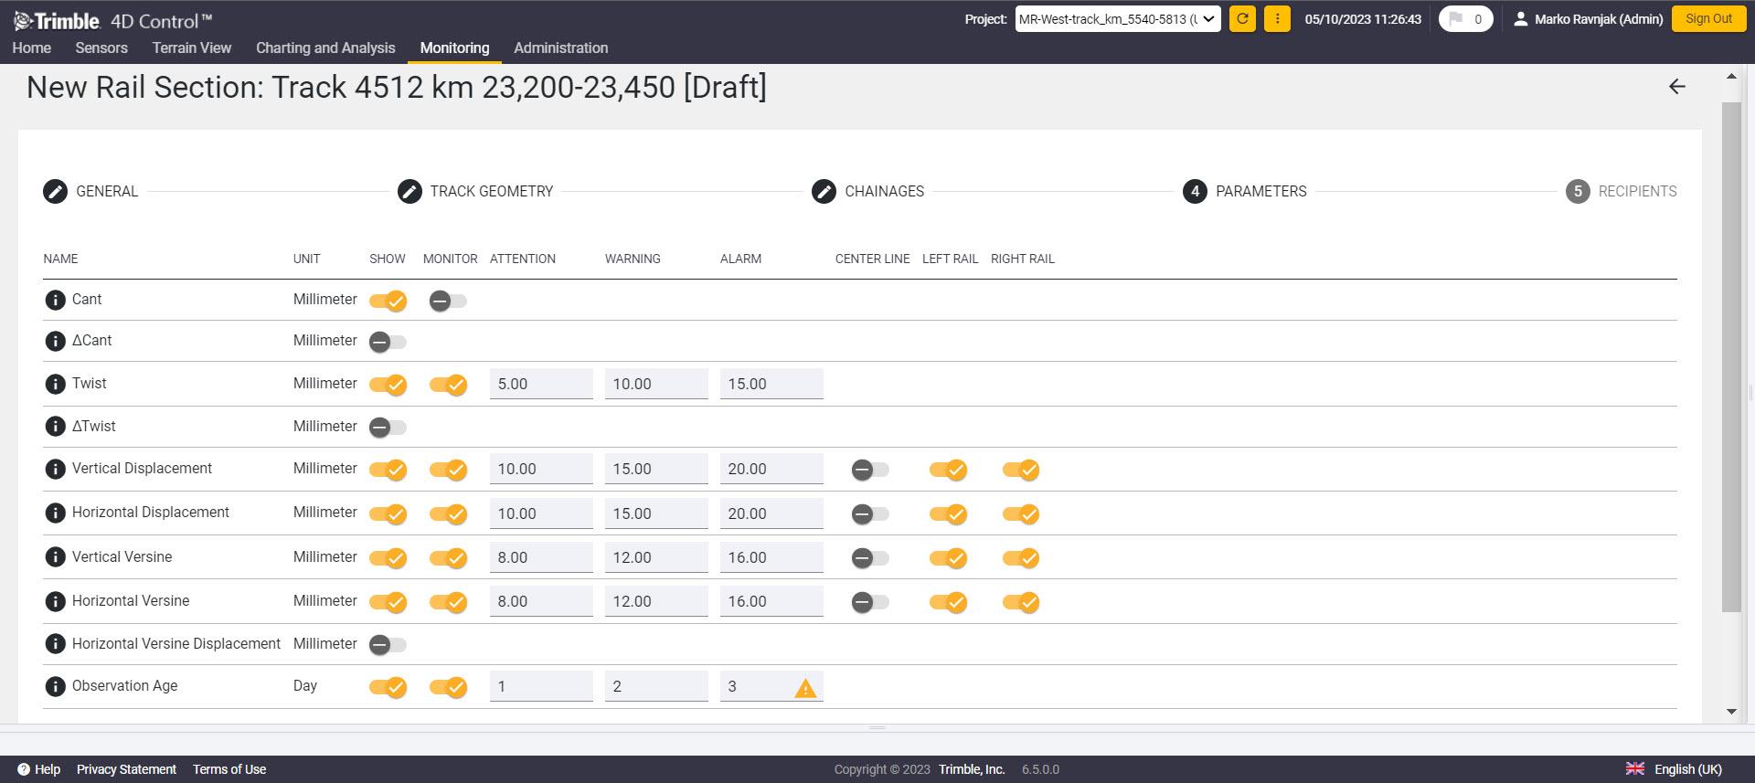1755x783 pixels.
Task: Open the alerts flag counter
Action: [x=1465, y=19]
